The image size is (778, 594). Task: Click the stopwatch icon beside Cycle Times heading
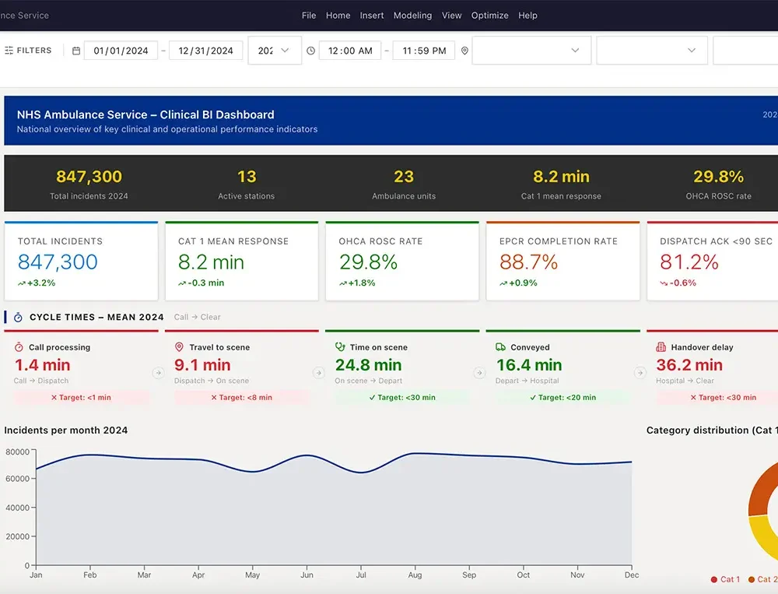(x=18, y=318)
